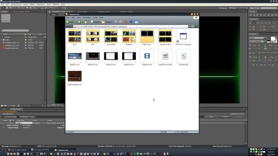
Task: Select the 001 folder thumbnail
Action: point(75,36)
